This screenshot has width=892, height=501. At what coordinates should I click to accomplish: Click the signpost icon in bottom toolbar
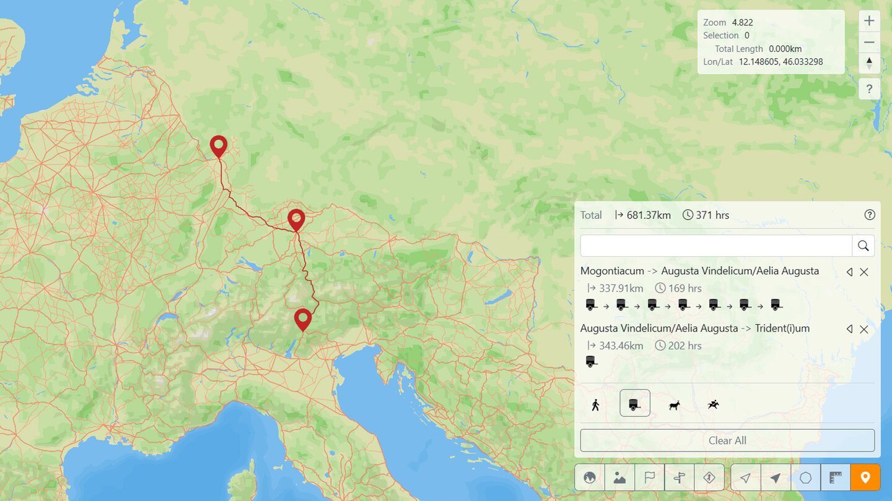click(680, 477)
